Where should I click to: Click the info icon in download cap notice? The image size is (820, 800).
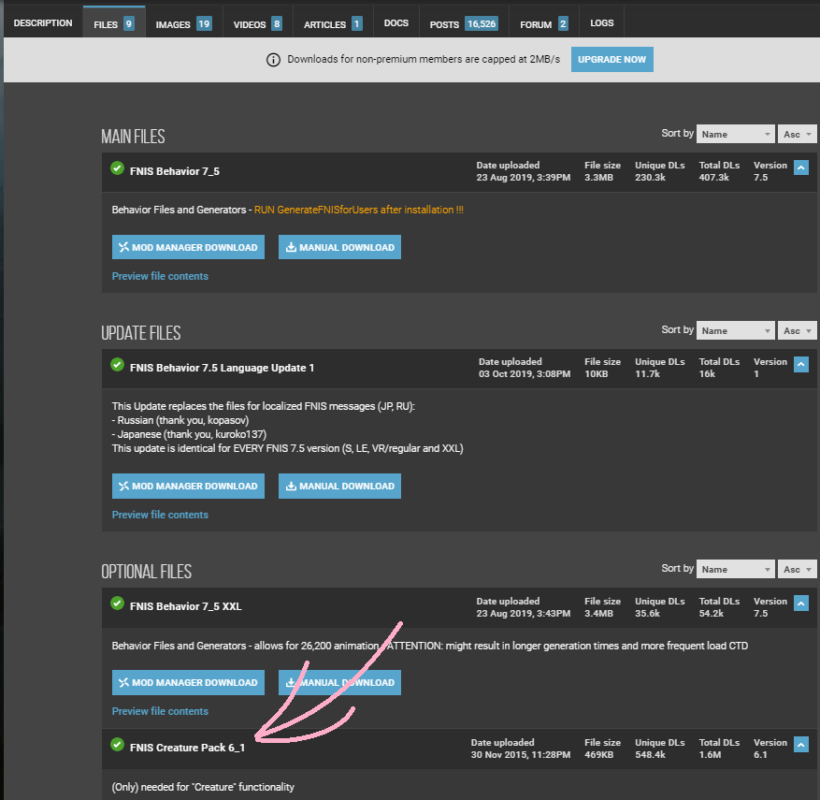273,60
